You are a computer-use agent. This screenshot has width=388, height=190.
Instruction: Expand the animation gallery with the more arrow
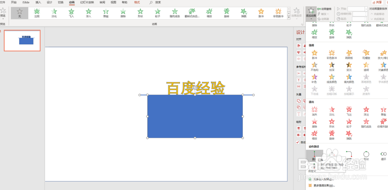coord(289,17)
